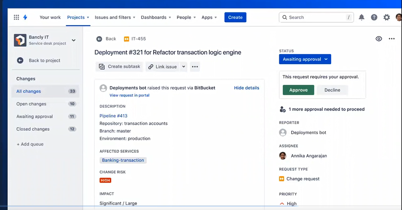Click Annika Angarajan's assignee avatar
Viewport: 402px width, 210px height.
[283, 156]
